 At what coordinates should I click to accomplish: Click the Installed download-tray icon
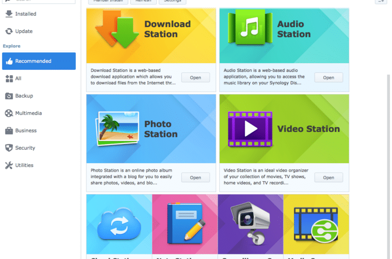pos(9,14)
